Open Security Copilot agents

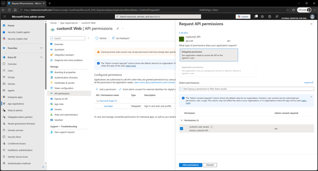19,32
